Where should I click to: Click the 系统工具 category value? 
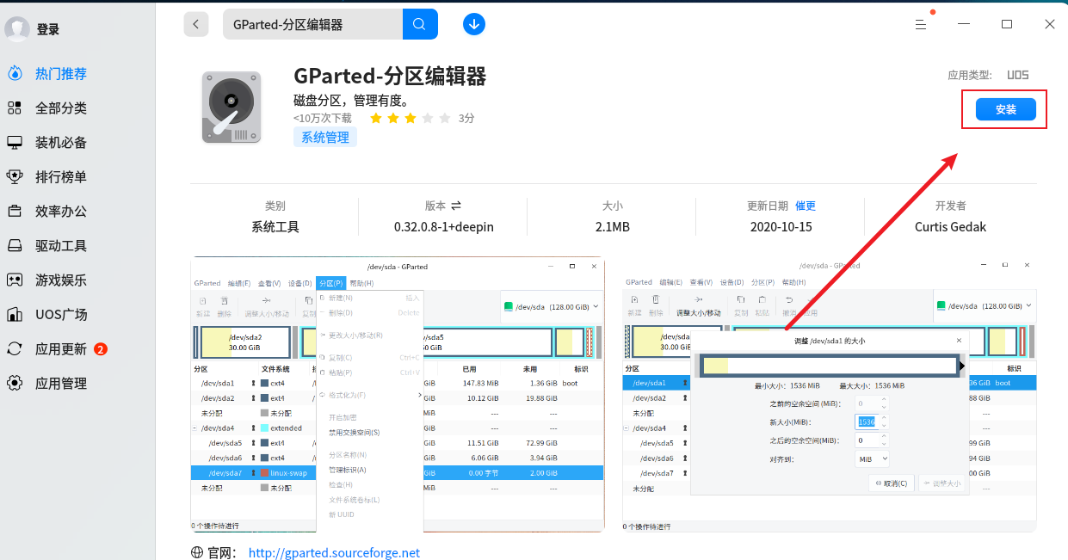coord(275,227)
